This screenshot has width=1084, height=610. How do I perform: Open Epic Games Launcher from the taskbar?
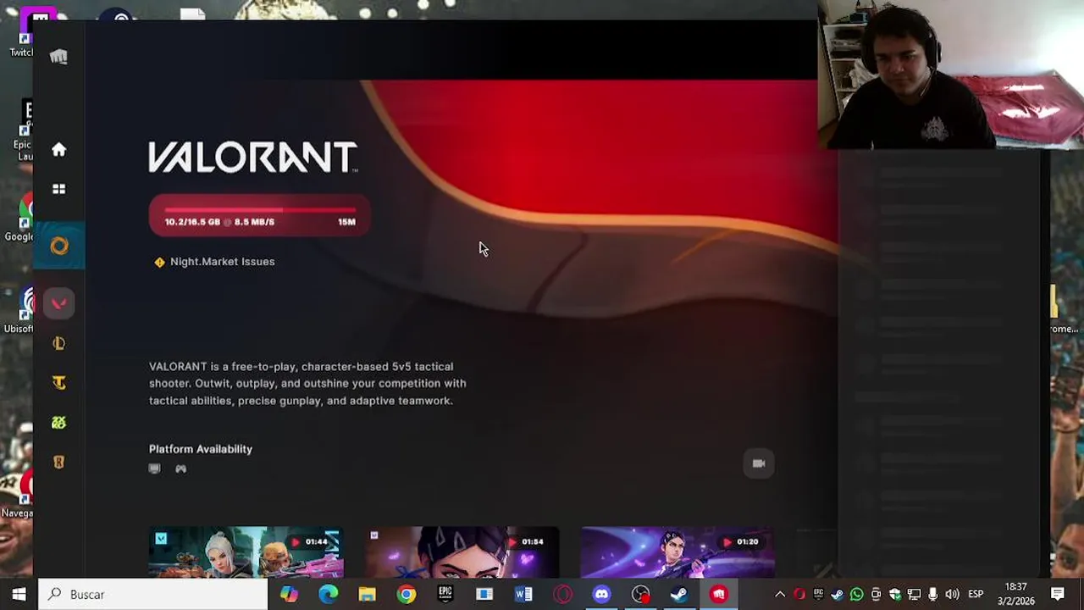point(445,594)
